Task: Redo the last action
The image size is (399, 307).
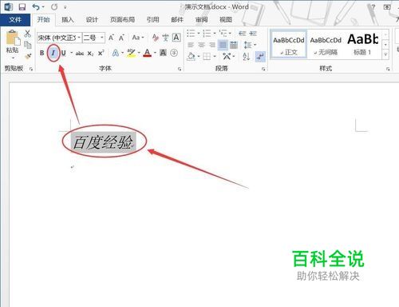Action: [54, 6]
